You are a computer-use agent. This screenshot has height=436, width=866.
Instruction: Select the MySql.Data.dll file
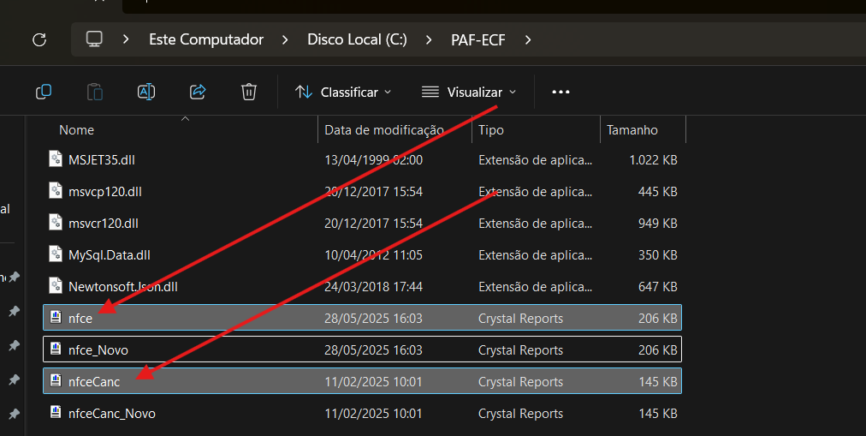click(110, 255)
